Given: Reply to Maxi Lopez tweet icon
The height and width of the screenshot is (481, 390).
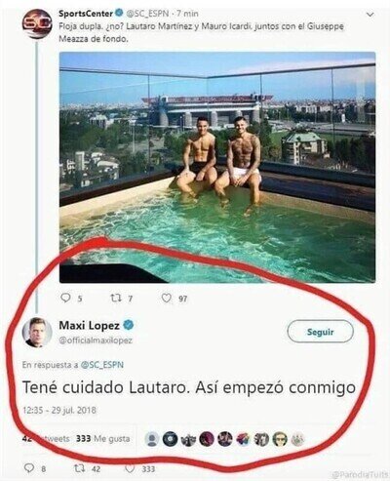Looking at the screenshot, I should 29,468.
